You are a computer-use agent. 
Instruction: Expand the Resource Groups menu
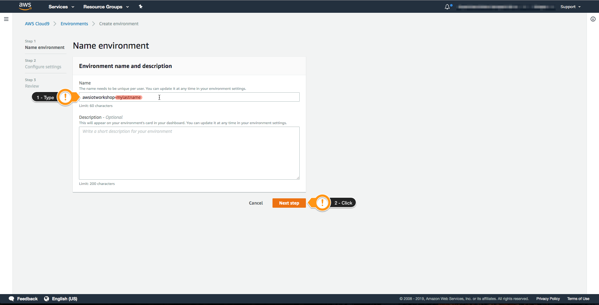point(106,7)
